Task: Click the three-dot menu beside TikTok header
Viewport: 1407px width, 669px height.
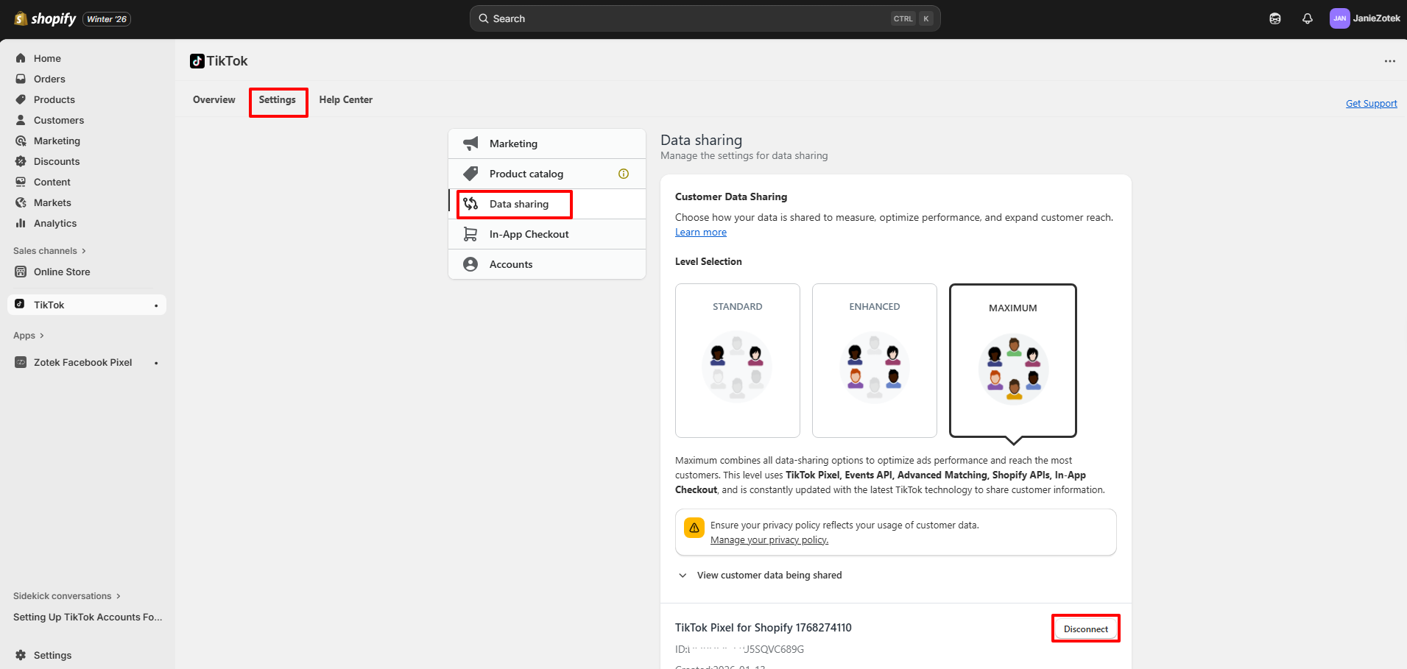Action: [1389, 61]
